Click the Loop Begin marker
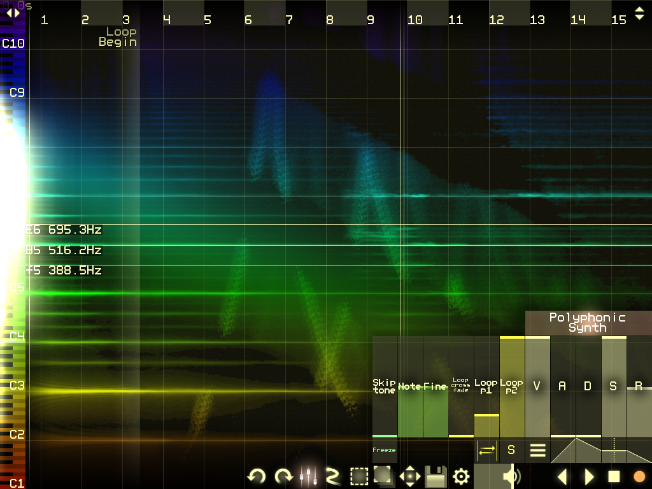This screenshot has height=489, width=652. [118, 36]
